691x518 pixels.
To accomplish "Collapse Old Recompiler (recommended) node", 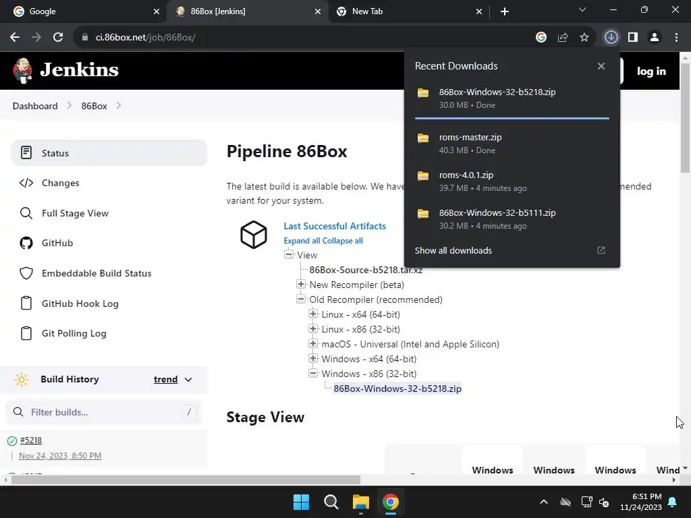I will pyautogui.click(x=301, y=299).
